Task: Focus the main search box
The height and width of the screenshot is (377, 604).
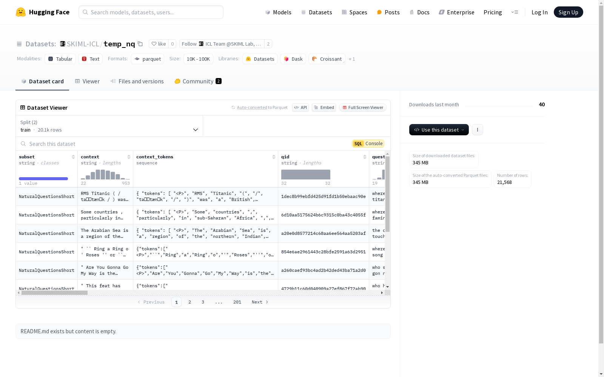Action: (151, 12)
